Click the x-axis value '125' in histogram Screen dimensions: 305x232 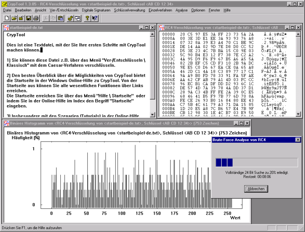[x=139, y=213]
